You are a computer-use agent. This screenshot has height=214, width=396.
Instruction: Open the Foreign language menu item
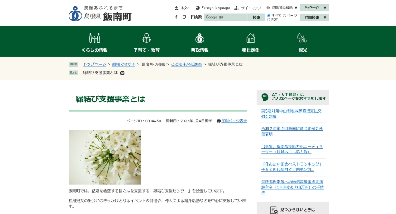(213, 8)
